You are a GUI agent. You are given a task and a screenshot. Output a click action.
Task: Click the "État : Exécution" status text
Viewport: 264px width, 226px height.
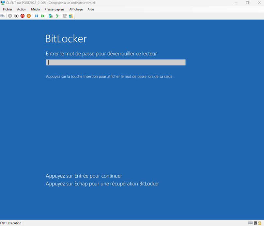(x=11, y=223)
